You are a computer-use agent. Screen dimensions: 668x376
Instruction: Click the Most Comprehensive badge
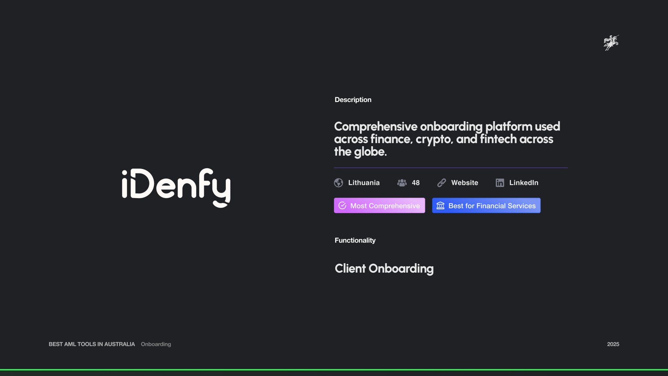coord(380,206)
